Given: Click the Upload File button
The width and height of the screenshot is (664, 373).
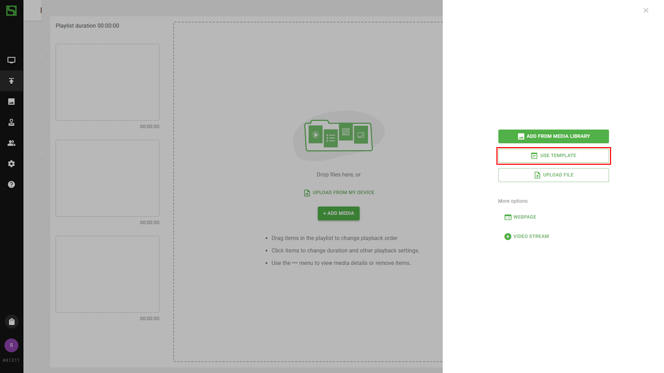Looking at the screenshot, I should pos(554,175).
